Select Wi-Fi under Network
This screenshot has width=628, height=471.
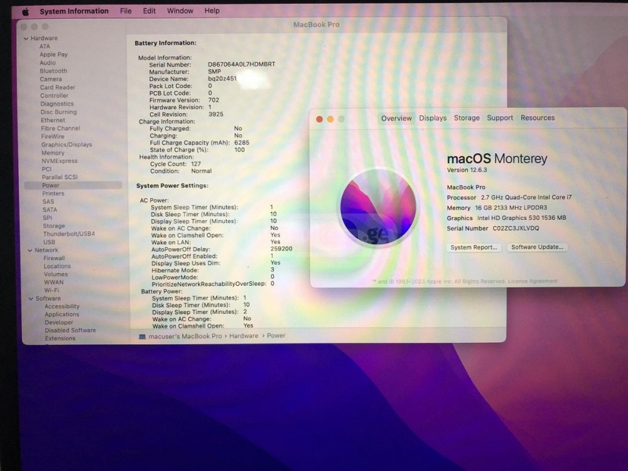click(x=51, y=291)
